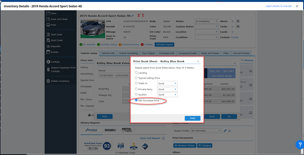Click the Honda Accord vehicle thumbnail
The width and height of the screenshot is (304, 155).
pyautogui.click(x=92, y=29)
